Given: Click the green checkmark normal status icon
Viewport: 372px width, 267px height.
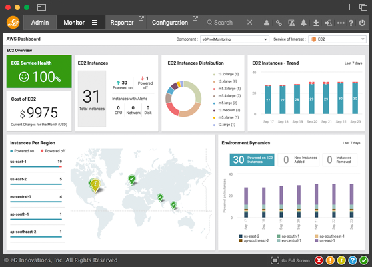Looking at the screenshot, I should 364,260.
